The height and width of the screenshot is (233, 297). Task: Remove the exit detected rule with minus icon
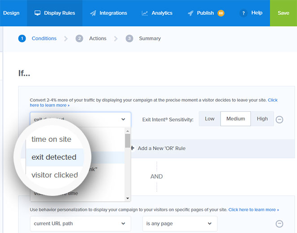[280, 119]
